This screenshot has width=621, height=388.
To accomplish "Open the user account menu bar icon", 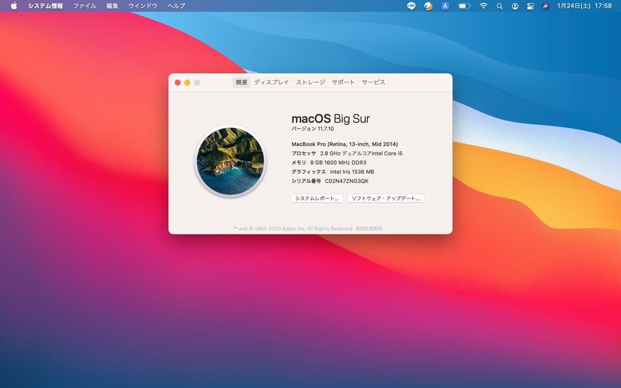I will (x=515, y=6).
